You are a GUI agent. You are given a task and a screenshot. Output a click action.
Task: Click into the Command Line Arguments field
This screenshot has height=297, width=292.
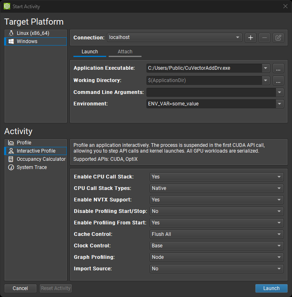click(x=211, y=92)
